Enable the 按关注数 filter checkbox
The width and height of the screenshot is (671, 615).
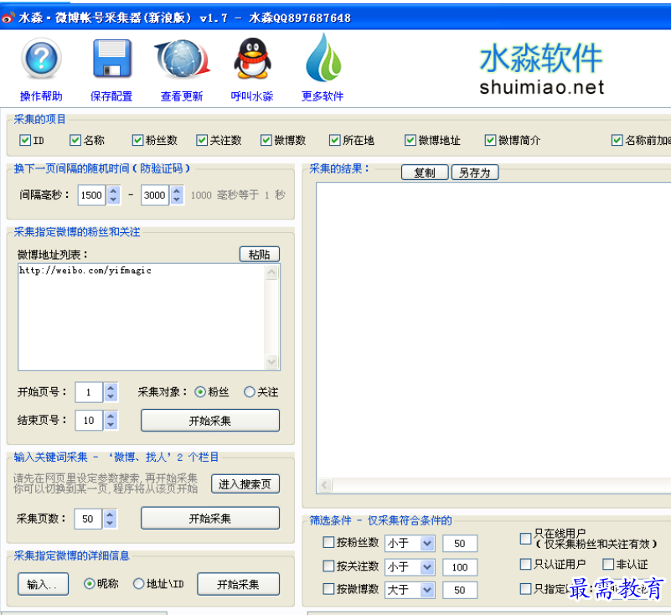[x=328, y=566]
